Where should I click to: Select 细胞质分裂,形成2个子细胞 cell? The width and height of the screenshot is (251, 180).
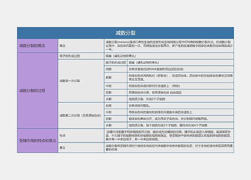(180, 99)
